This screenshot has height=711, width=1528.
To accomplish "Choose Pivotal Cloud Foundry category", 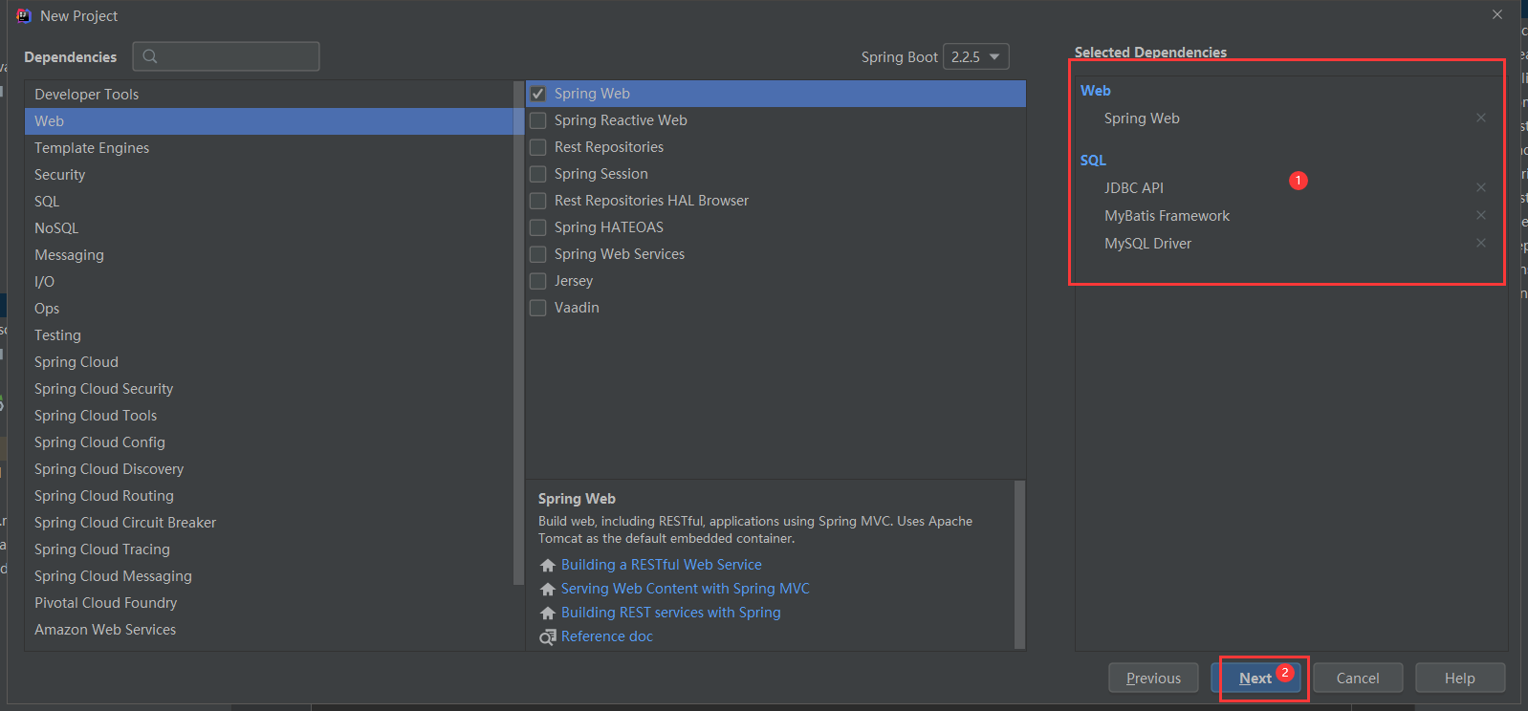I will (269, 603).
